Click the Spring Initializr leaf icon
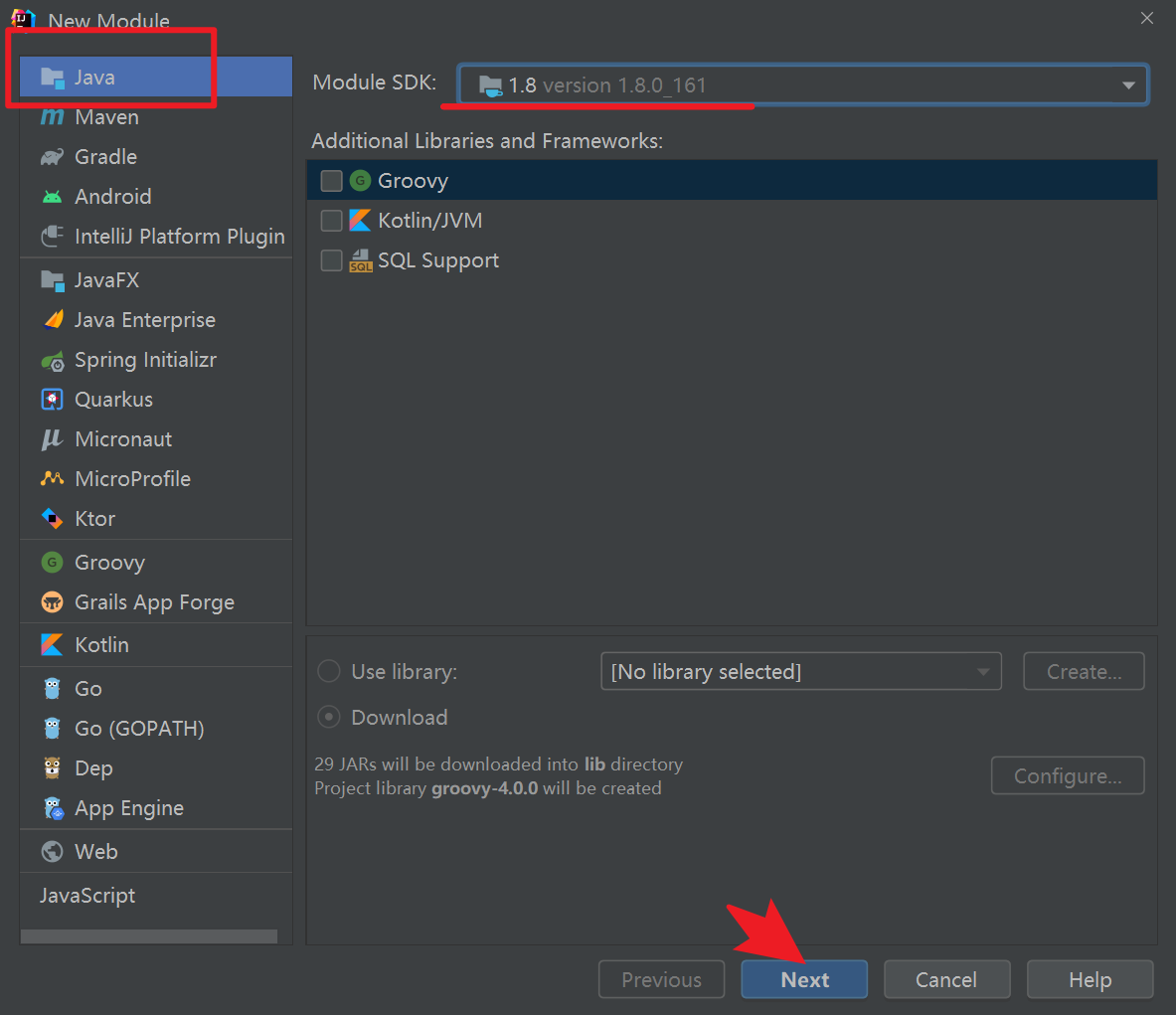 [x=53, y=361]
